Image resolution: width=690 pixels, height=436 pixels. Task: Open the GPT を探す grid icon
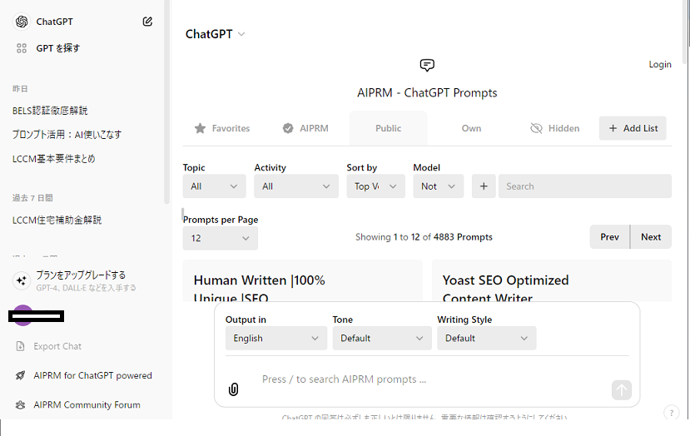21,48
